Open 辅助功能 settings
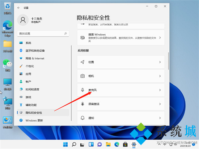199x149 pixels. pos(43,105)
